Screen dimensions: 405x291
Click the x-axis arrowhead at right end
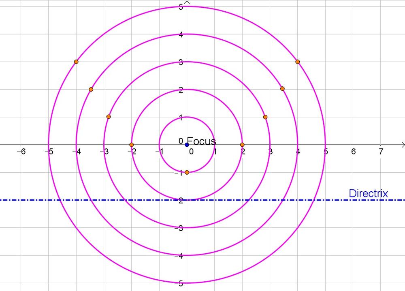tap(402, 145)
